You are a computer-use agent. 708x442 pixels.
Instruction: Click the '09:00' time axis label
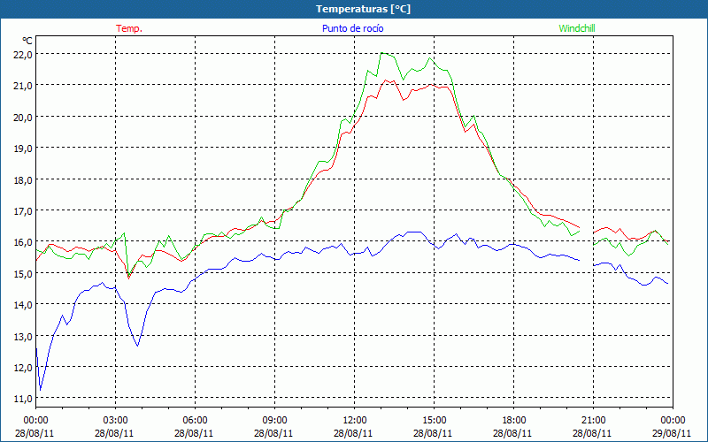click(274, 421)
